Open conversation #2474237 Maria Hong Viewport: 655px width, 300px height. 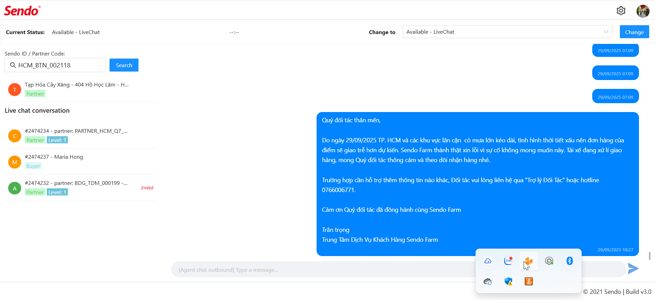point(81,161)
